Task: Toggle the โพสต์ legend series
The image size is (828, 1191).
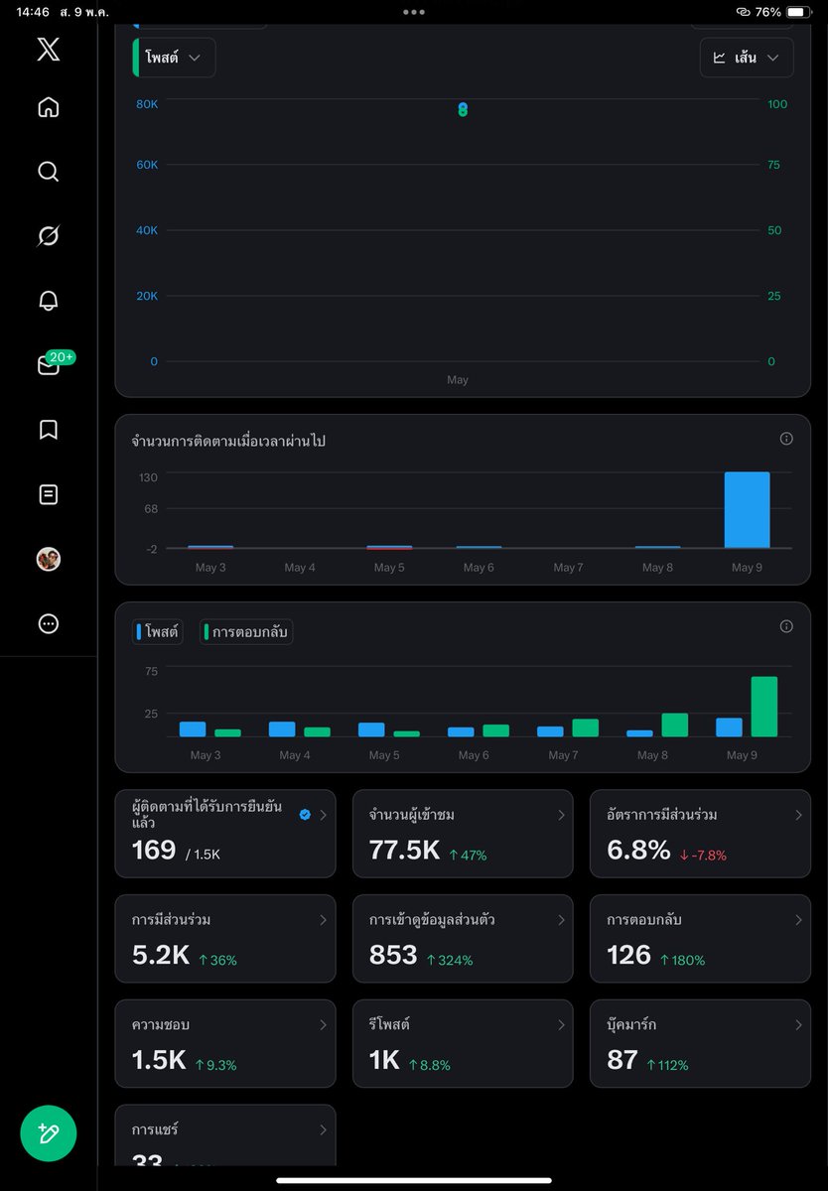Action: 158,631
